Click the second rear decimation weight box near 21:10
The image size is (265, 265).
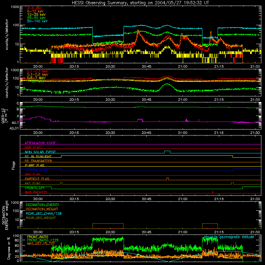(x=210, y=226)
